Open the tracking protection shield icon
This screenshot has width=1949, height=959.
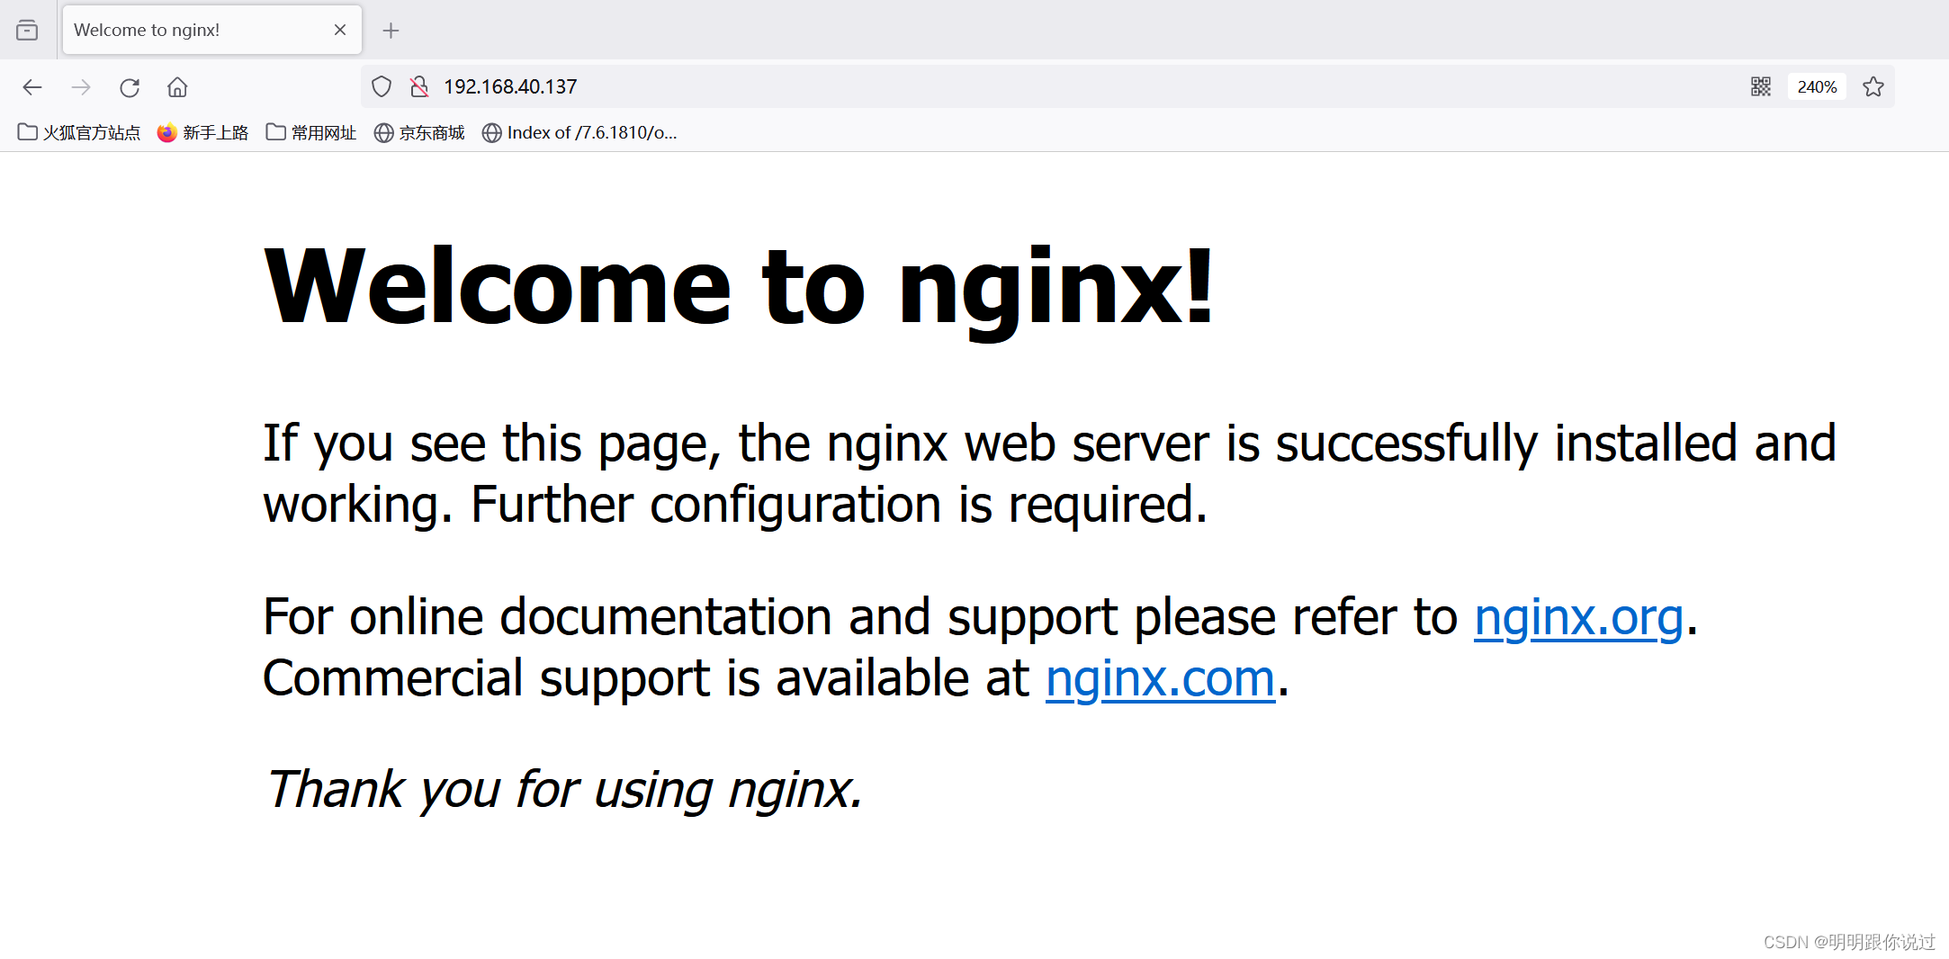pos(382,86)
